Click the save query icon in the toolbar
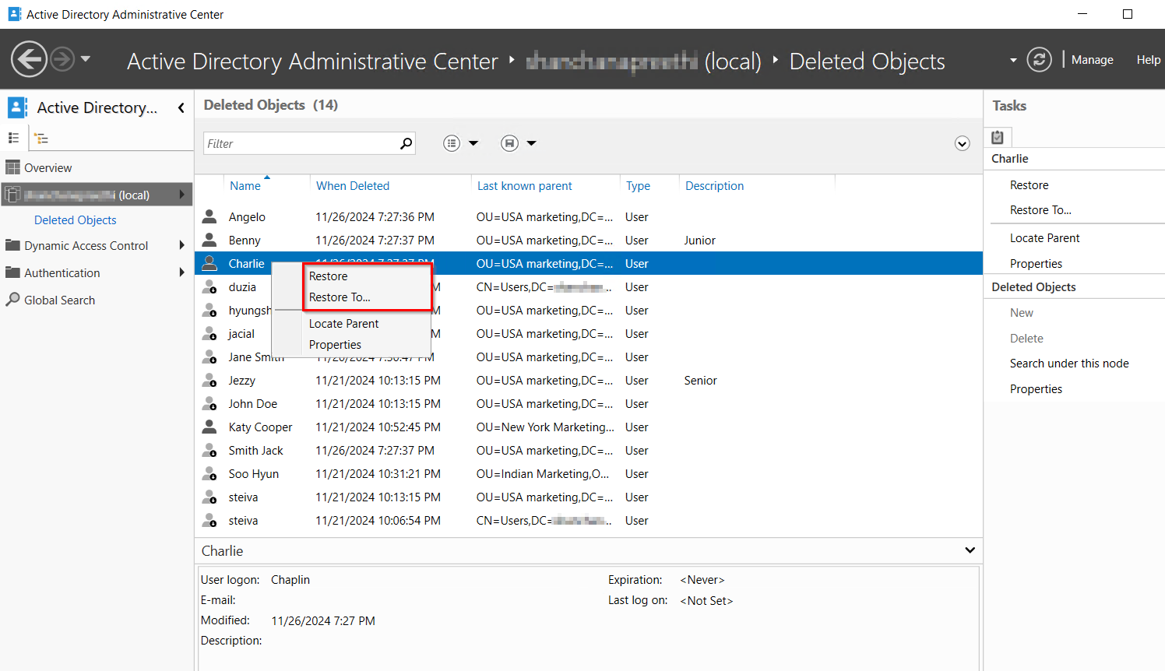Screen dimensions: 1165x671 509,143
